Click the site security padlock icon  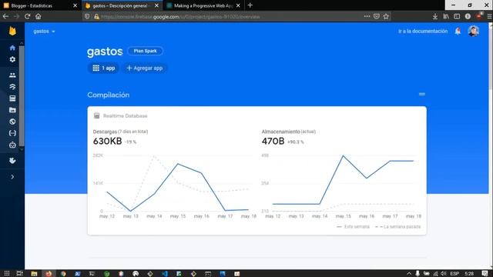pos(96,17)
